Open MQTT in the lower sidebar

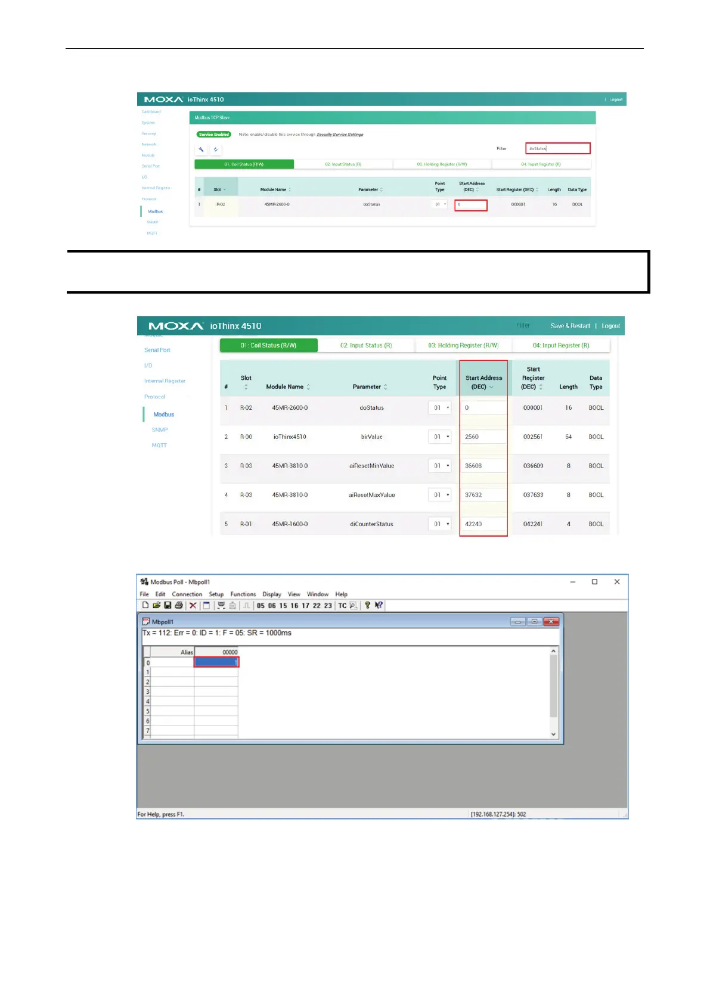click(159, 445)
